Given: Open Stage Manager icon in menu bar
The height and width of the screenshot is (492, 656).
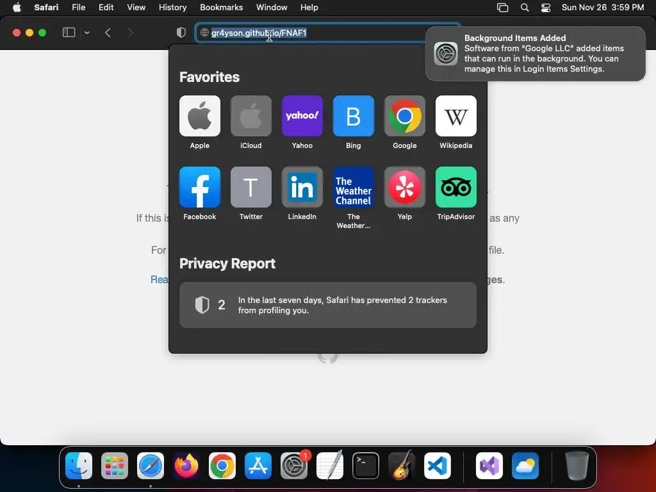Looking at the screenshot, I should [502, 8].
